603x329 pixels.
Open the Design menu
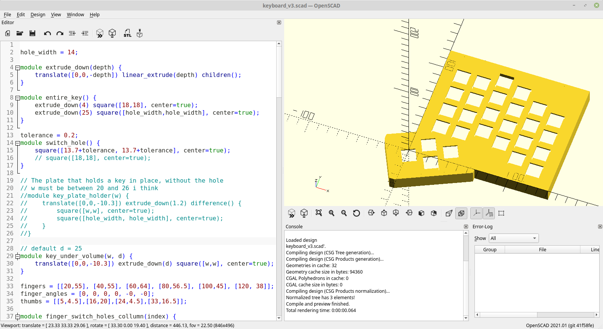[x=38, y=14]
